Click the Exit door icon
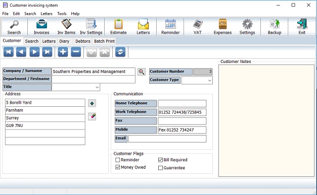The width and height of the screenshot is (317, 195). (302, 27)
